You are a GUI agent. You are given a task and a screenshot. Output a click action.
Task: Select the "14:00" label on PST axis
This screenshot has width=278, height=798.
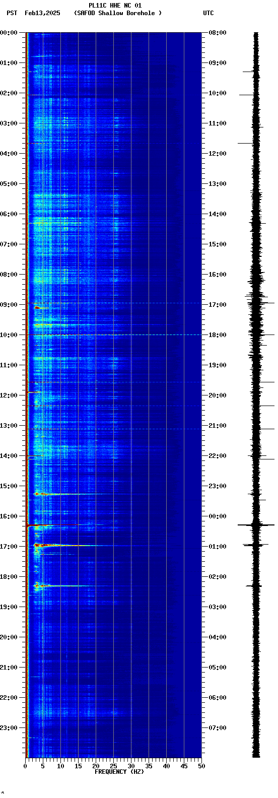pos(9,456)
